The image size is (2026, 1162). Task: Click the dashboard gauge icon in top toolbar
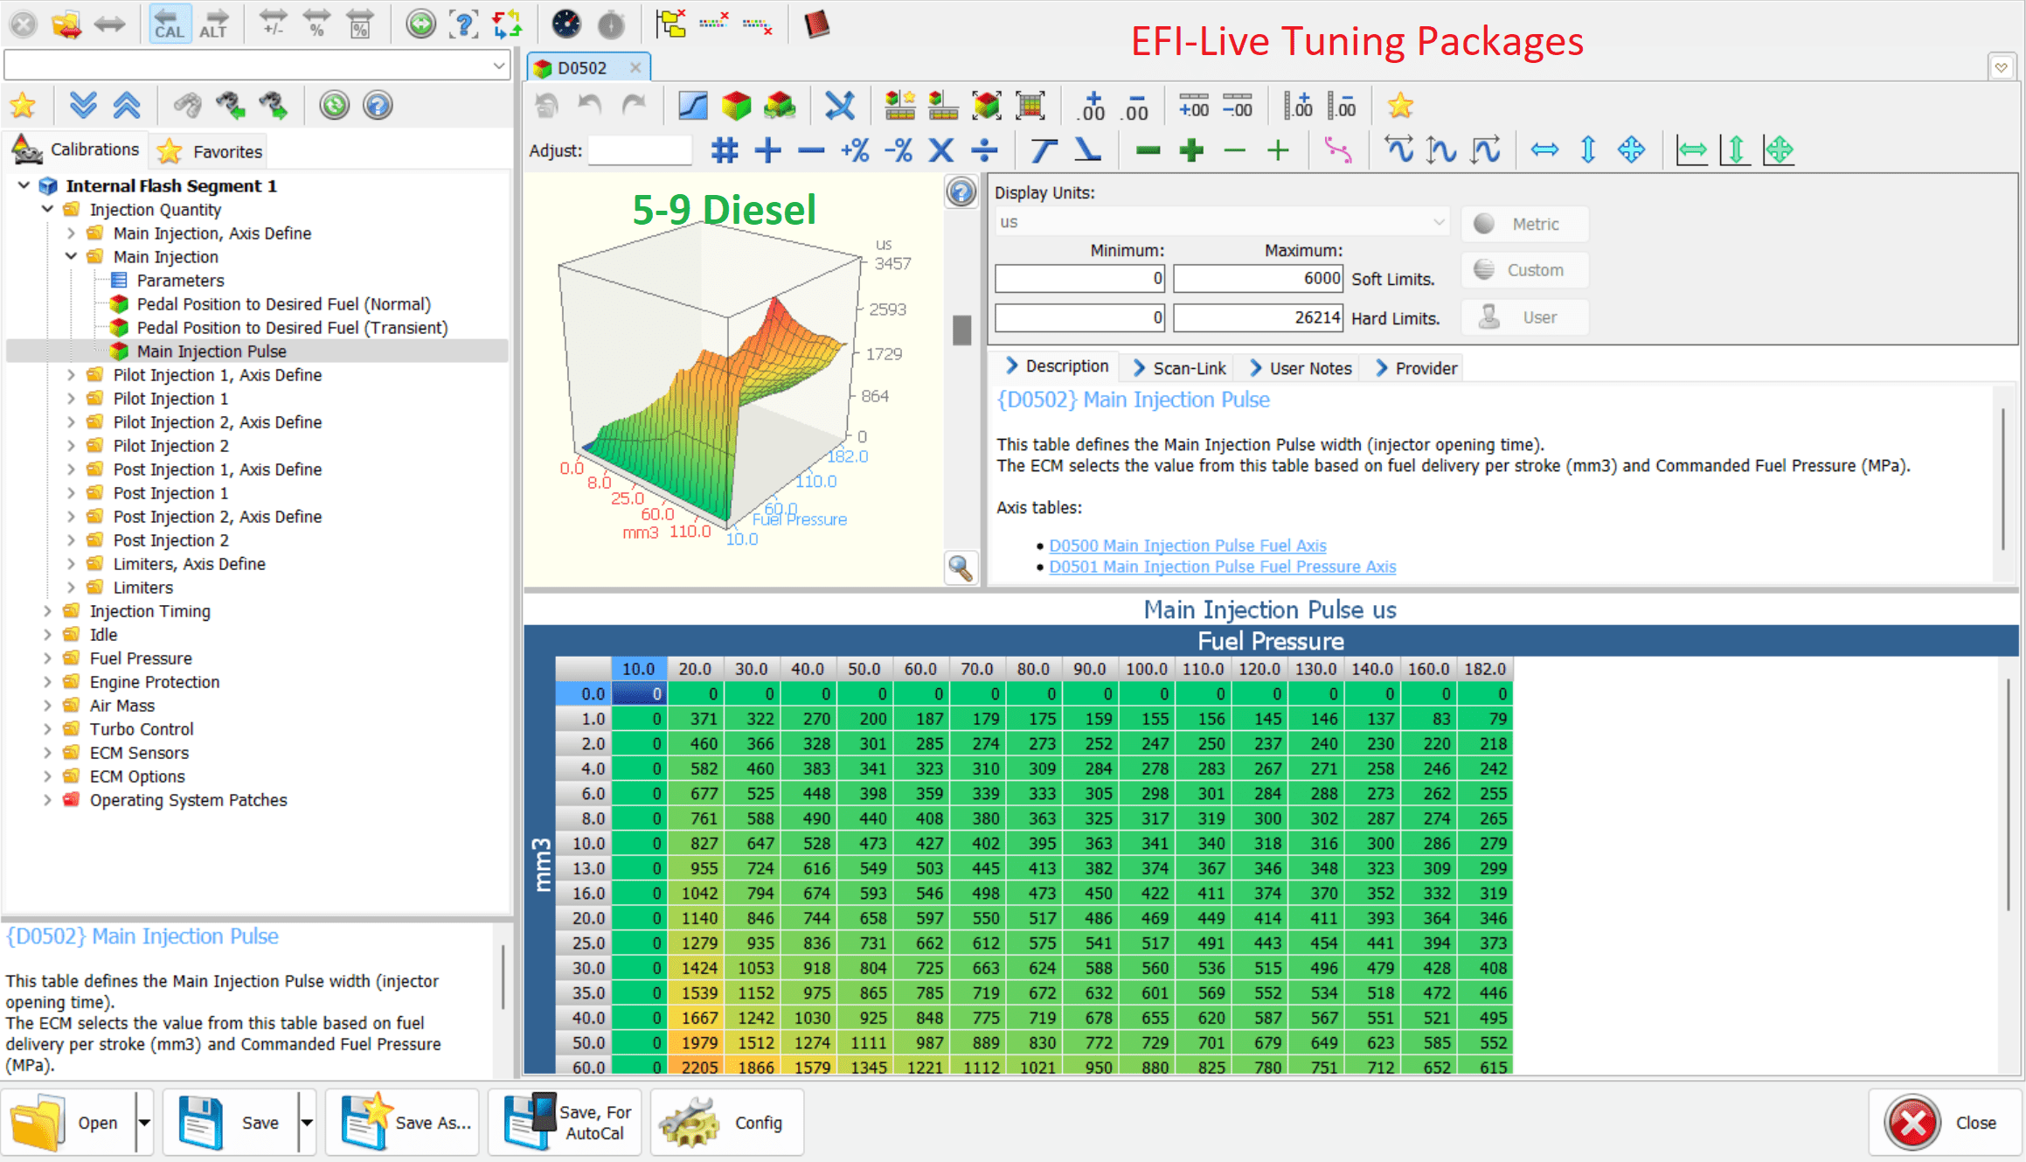566,24
